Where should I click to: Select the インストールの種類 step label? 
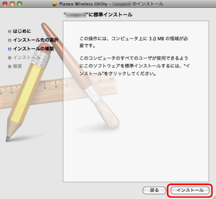[34, 49]
